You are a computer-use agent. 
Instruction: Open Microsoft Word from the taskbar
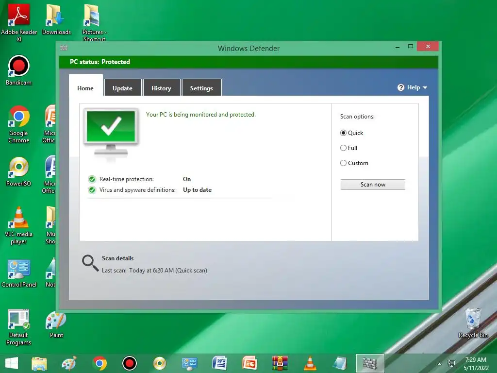coord(219,363)
